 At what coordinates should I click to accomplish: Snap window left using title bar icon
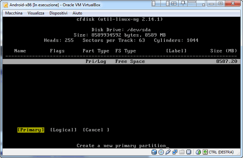[154, 3]
